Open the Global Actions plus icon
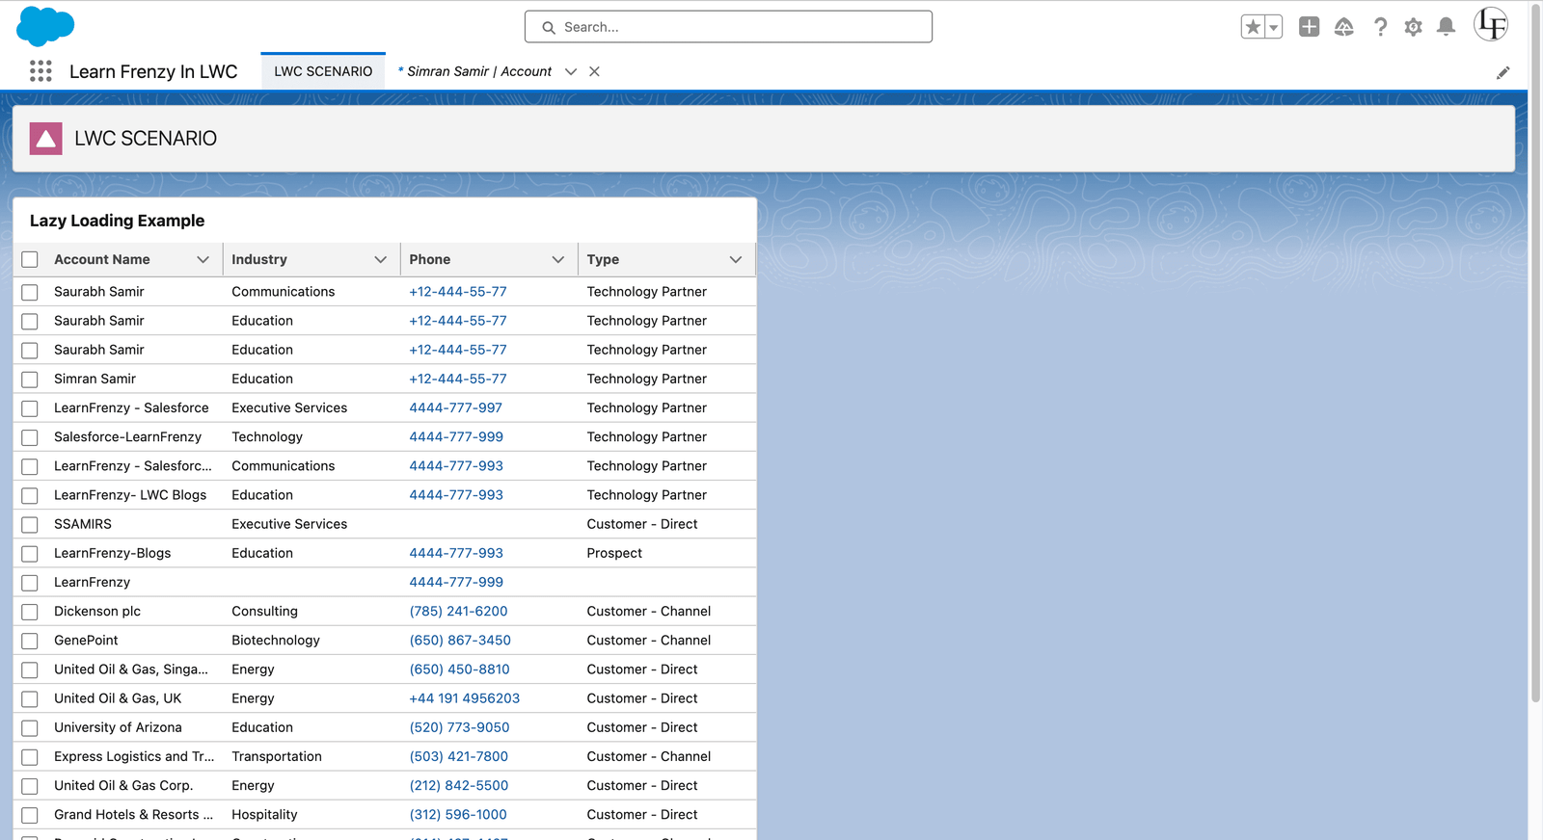The width and height of the screenshot is (1543, 840). [x=1309, y=27]
